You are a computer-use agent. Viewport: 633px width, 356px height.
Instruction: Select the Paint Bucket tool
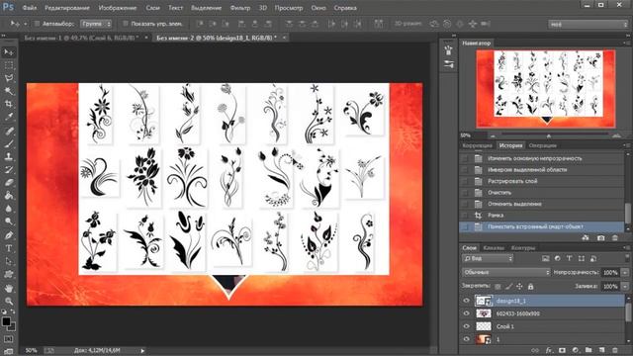click(x=9, y=196)
